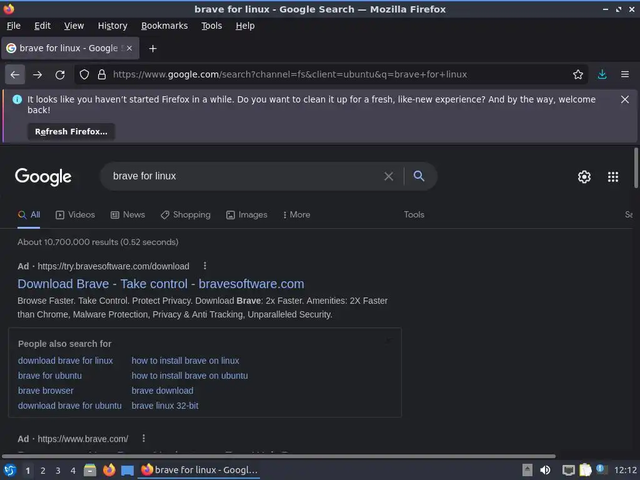Open Google quick settings gear
Viewport: 640px width, 480px height.
click(x=584, y=177)
